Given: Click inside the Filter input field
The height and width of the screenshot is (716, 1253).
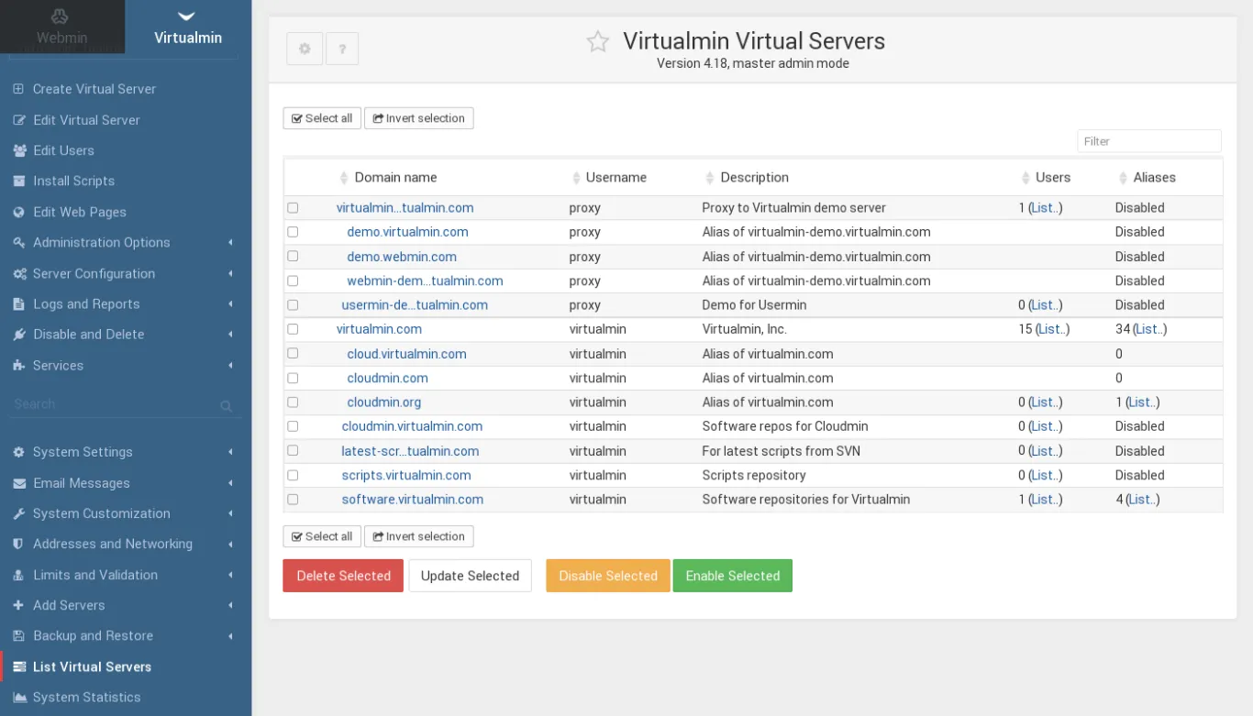Looking at the screenshot, I should (1148, 140).
